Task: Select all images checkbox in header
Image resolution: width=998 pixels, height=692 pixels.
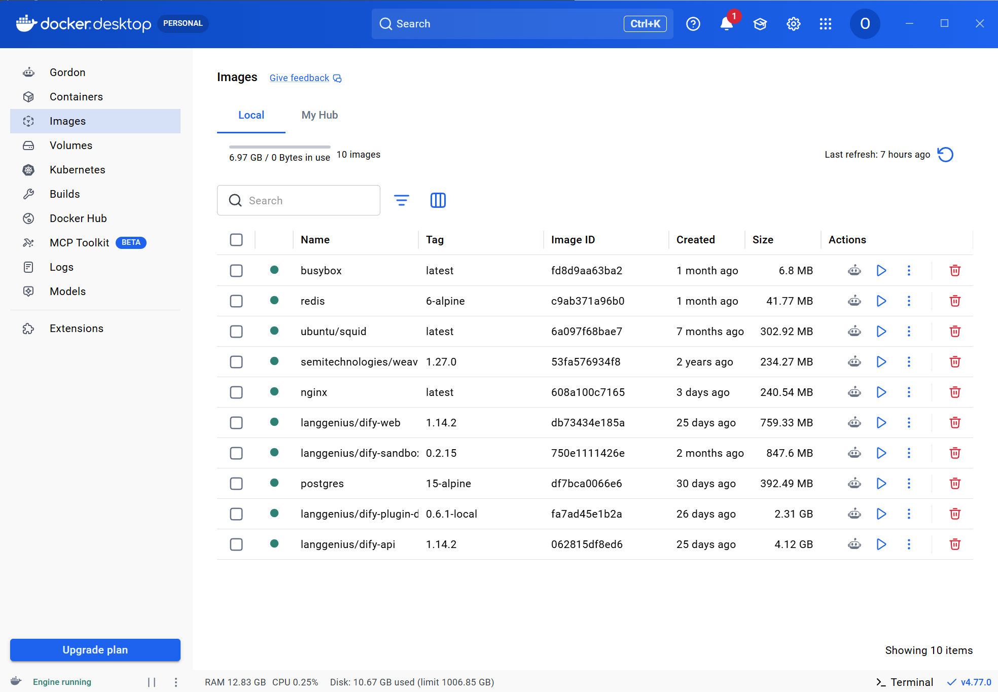Action: point(236,240)
